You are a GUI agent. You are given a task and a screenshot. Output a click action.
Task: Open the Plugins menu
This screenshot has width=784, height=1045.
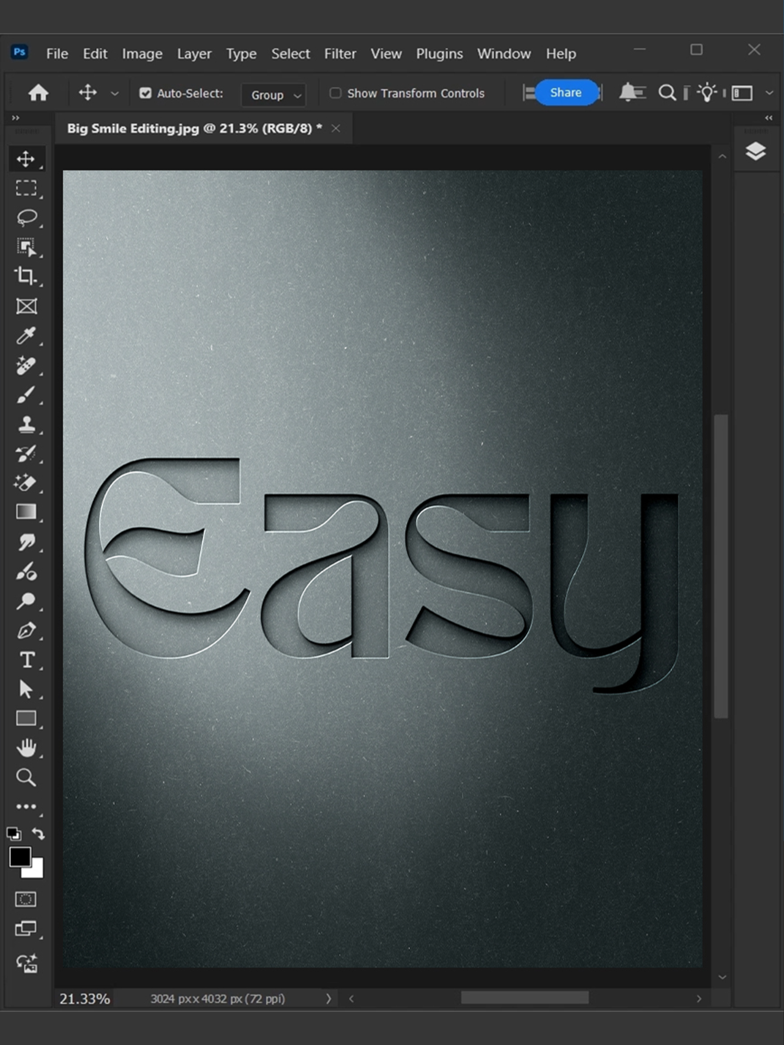click(440, 54)
